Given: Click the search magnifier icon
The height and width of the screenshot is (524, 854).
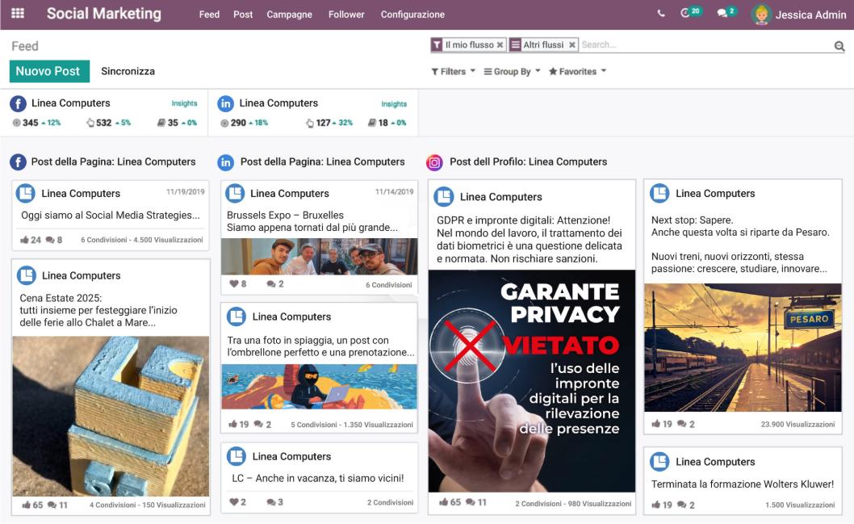Looking at the screenshot, I should (x=839, y=46).
